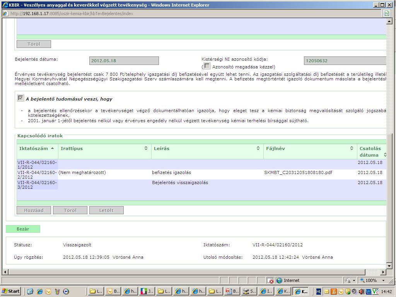Viewport: 396px width, 297px height.
Task: Click the Iktatószám value VII-R-044/02160/2012
Action: click(x=278, y=245)
